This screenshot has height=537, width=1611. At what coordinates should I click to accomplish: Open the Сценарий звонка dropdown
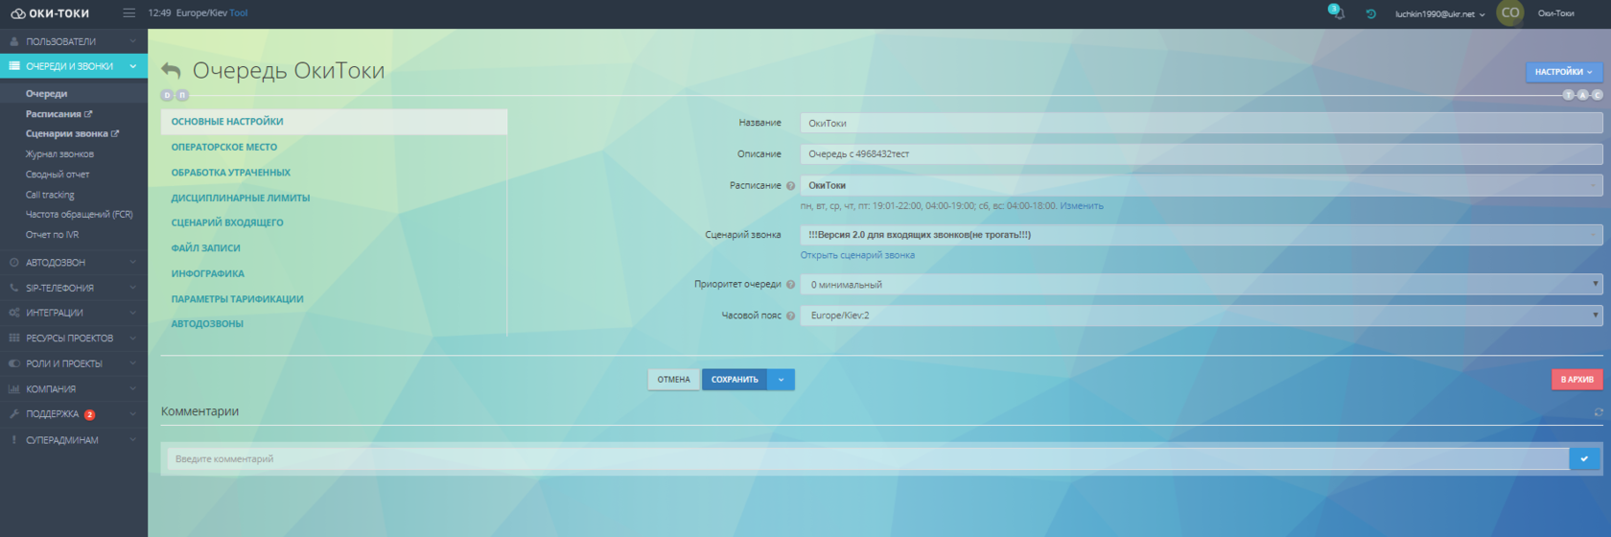1202,235
